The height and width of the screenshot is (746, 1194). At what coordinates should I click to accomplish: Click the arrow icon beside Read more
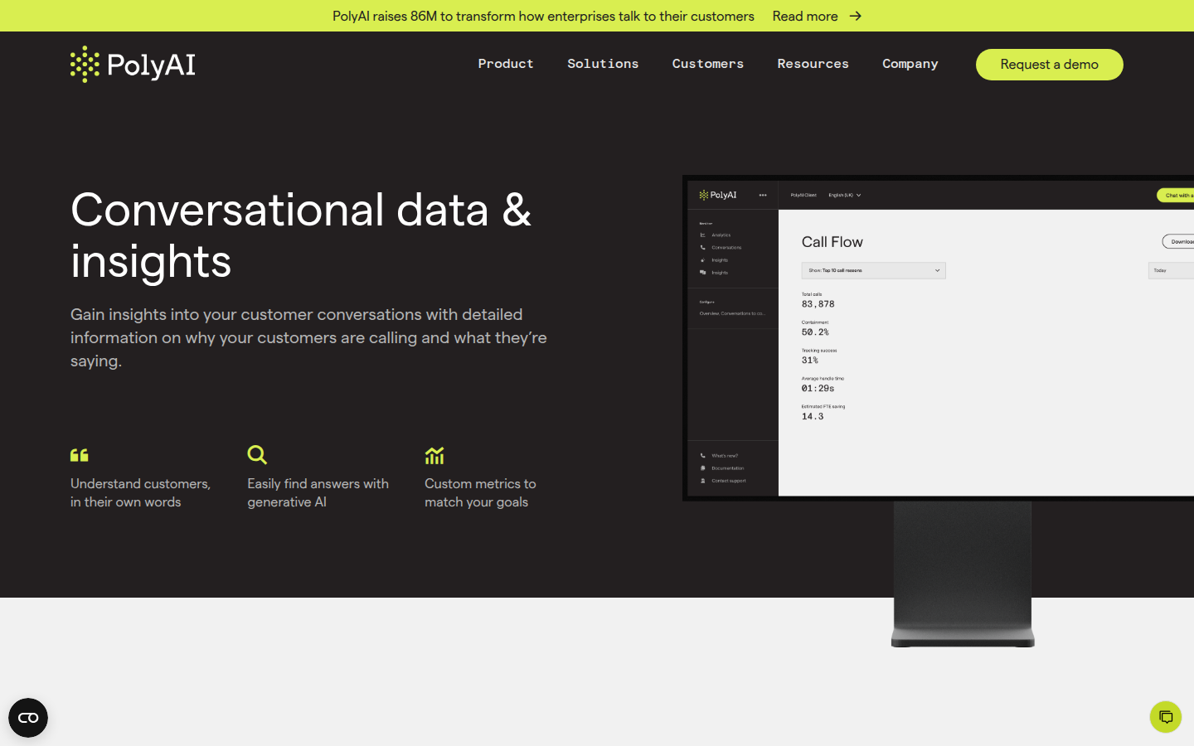pos(856,16)
